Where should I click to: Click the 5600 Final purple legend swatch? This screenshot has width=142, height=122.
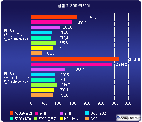coord(61,113)
